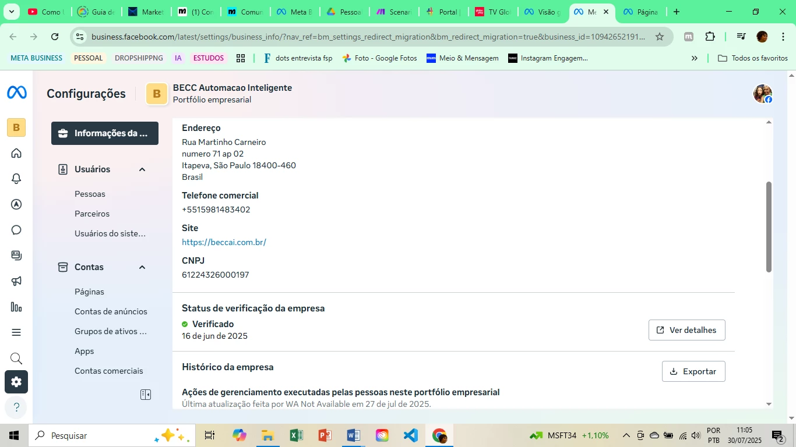Open the megaphone ads icon

16,281
